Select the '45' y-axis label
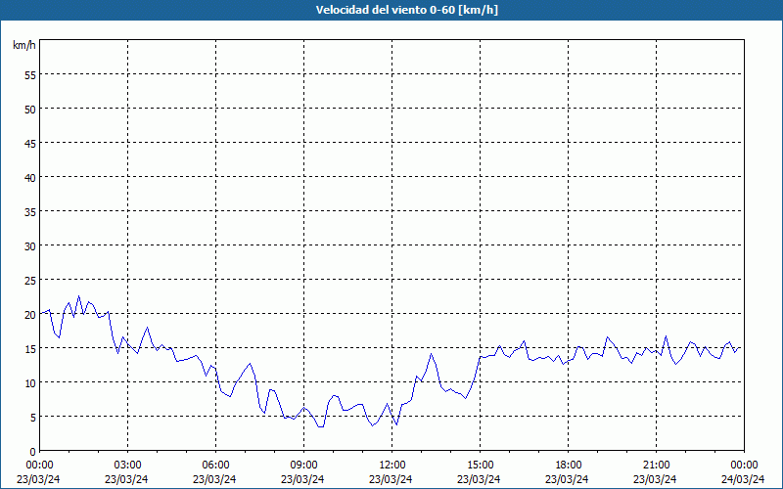The height and width of the screenshot is (489, 783). [x=30, y=143]
